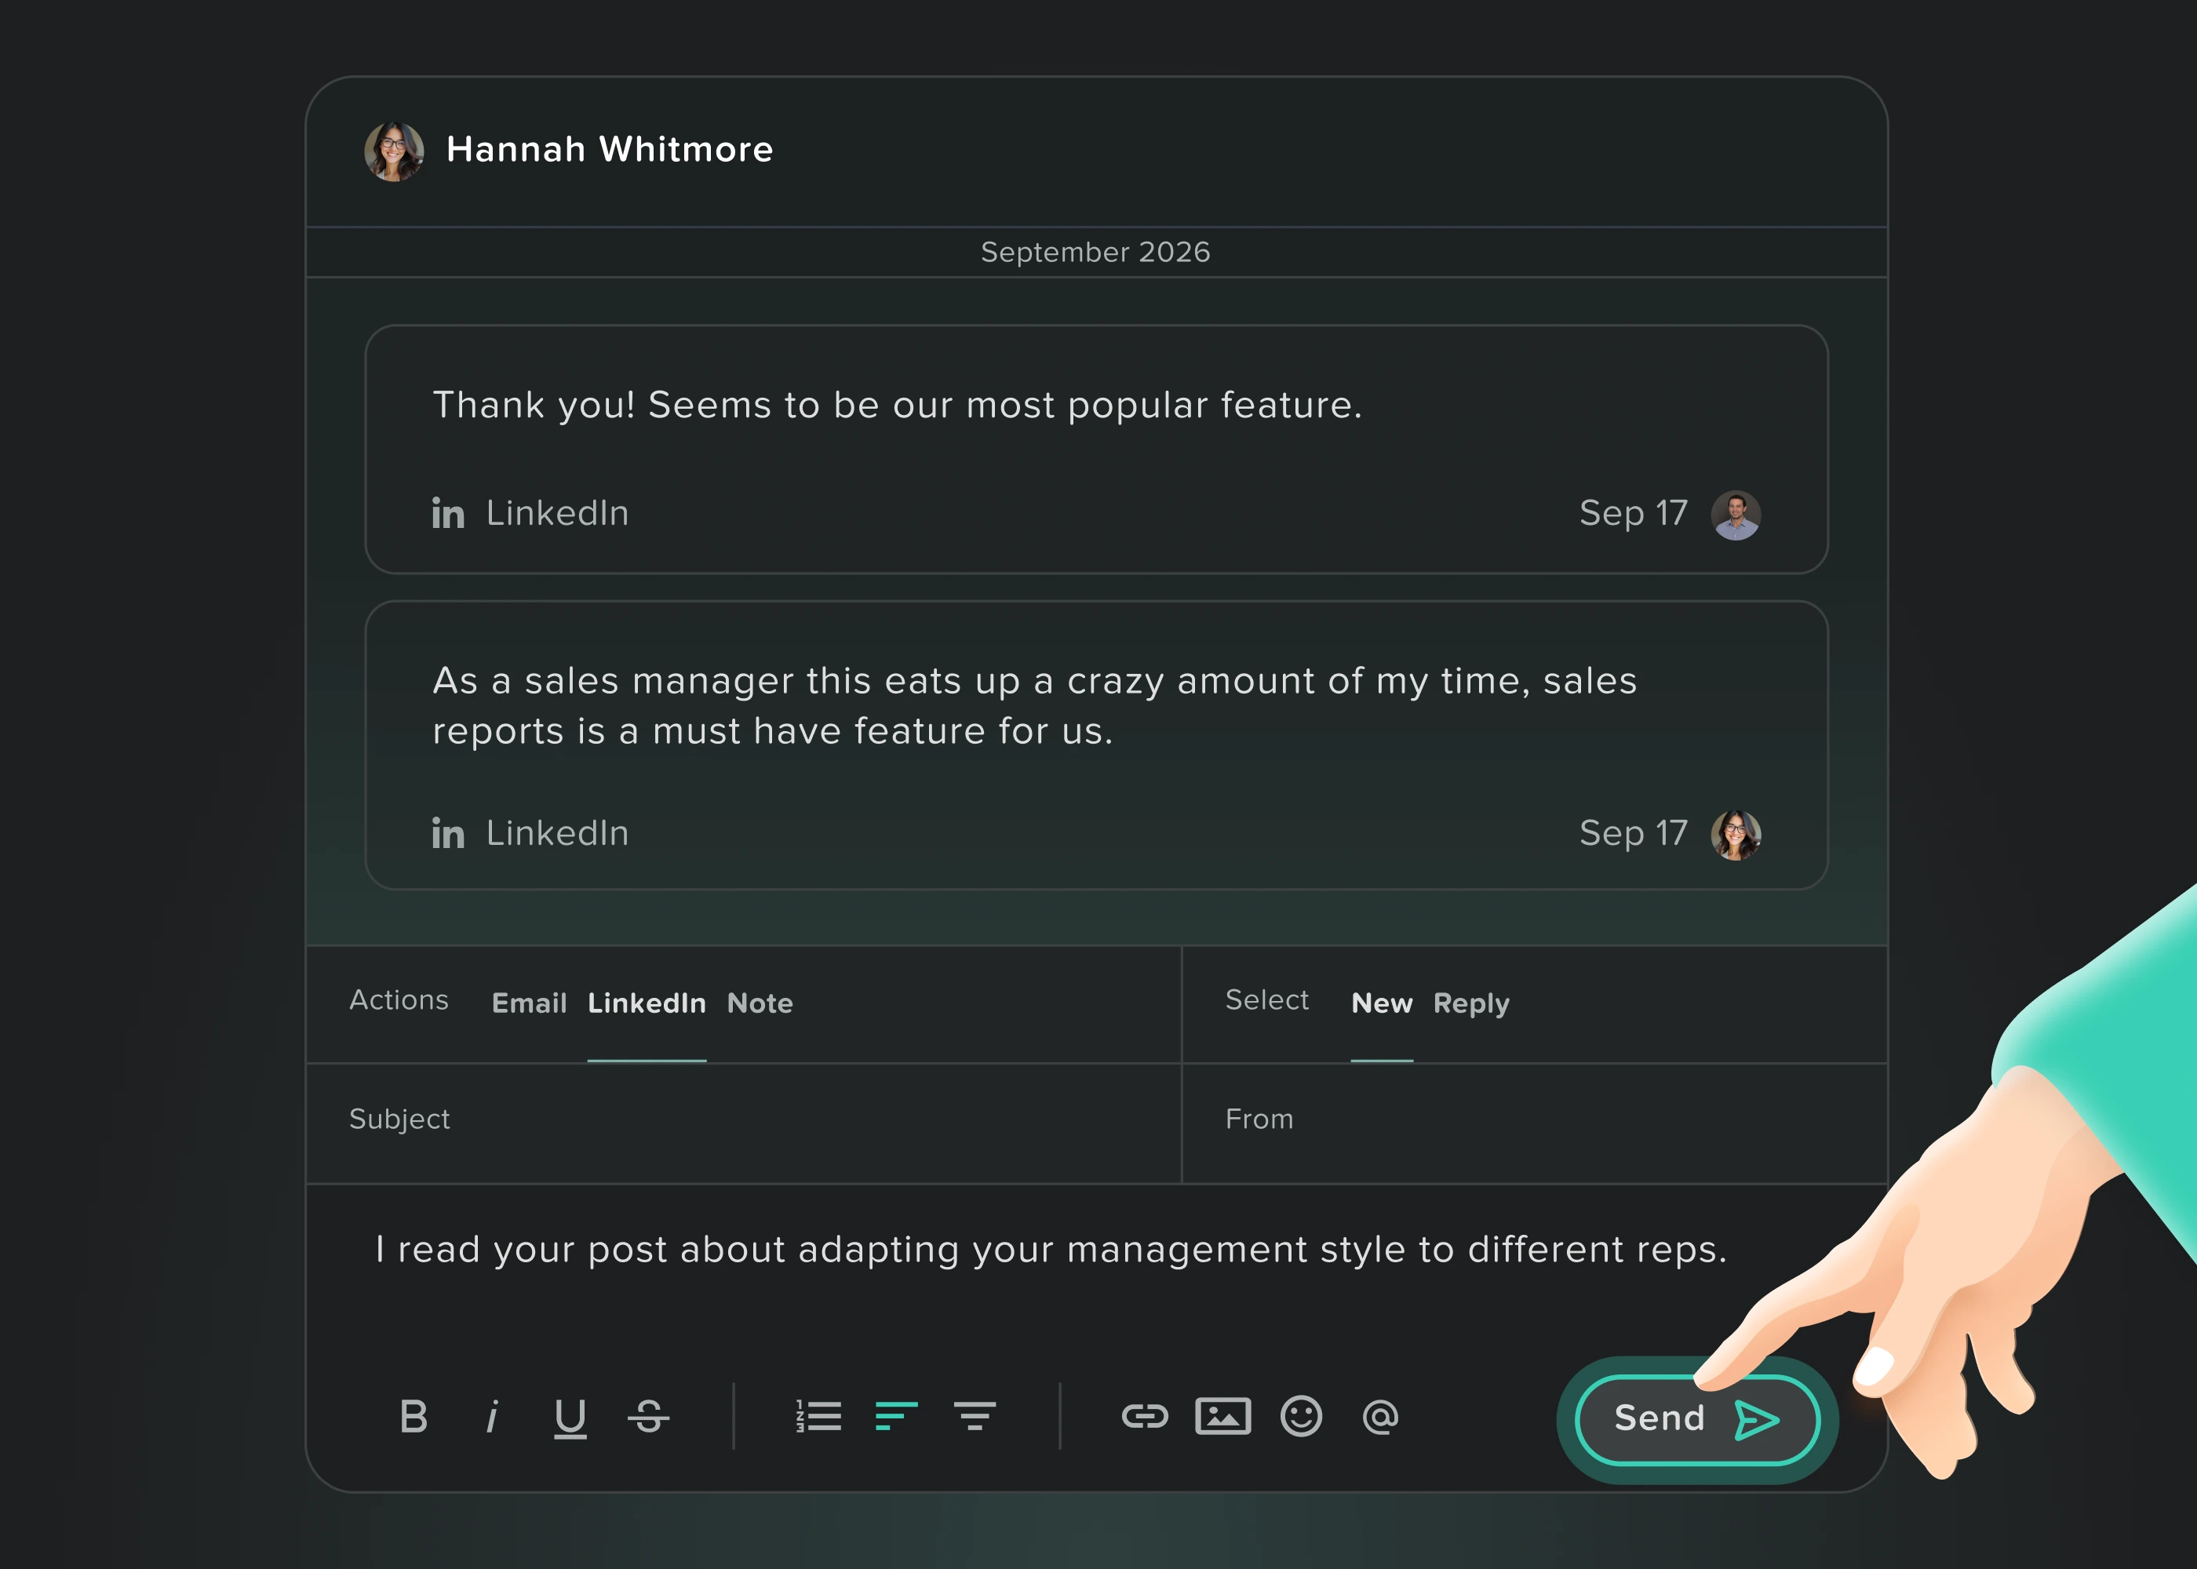Switch to the LinkedIn action tab
The width and height of the screenshot is (2197, 1569).
647,1003
